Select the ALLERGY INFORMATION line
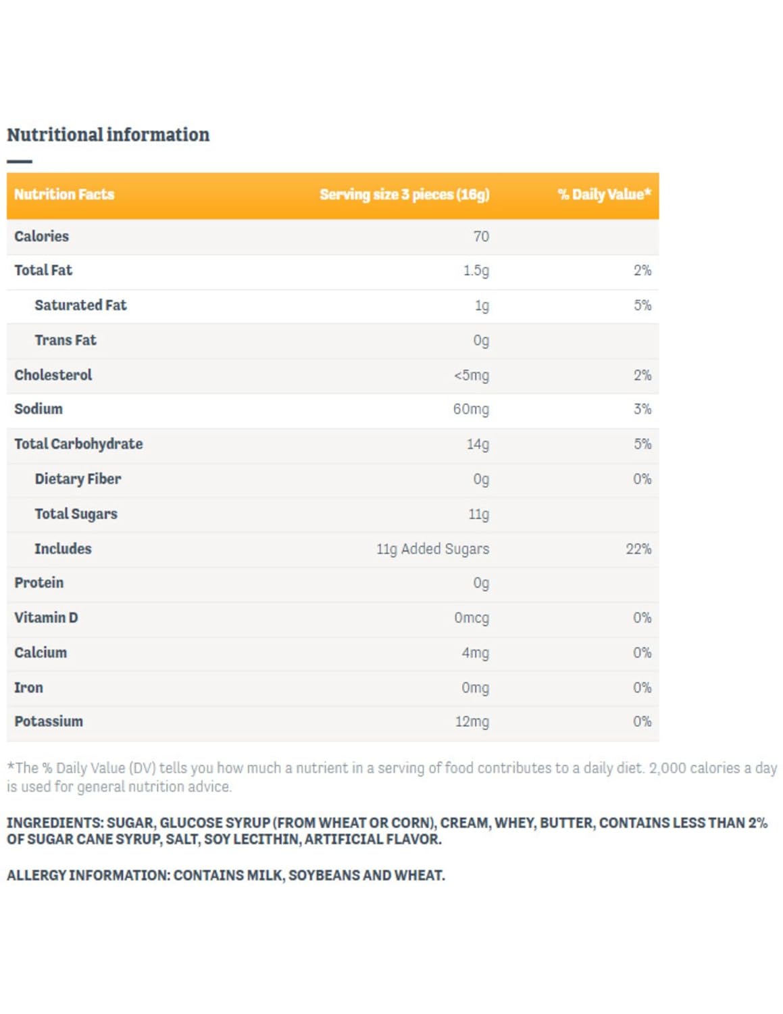Screen dimensions: 783x1014 pyautogui.click(x=226, y=875)
